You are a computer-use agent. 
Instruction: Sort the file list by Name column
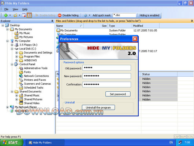pos(70,26)
